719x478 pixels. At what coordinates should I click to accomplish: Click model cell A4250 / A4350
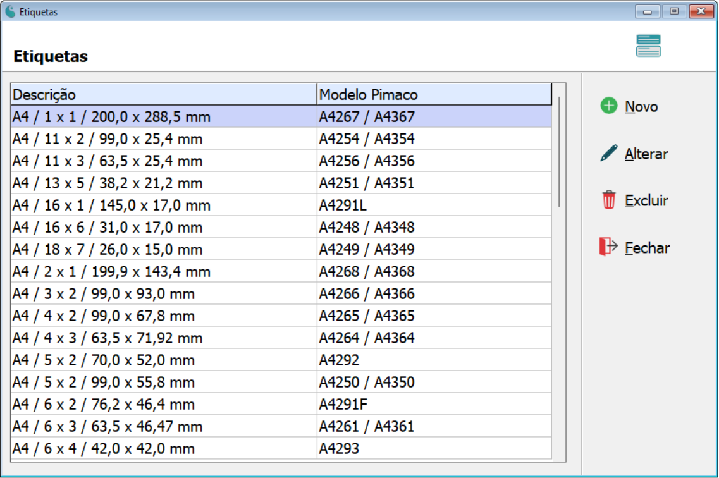(x=434, y=382)
